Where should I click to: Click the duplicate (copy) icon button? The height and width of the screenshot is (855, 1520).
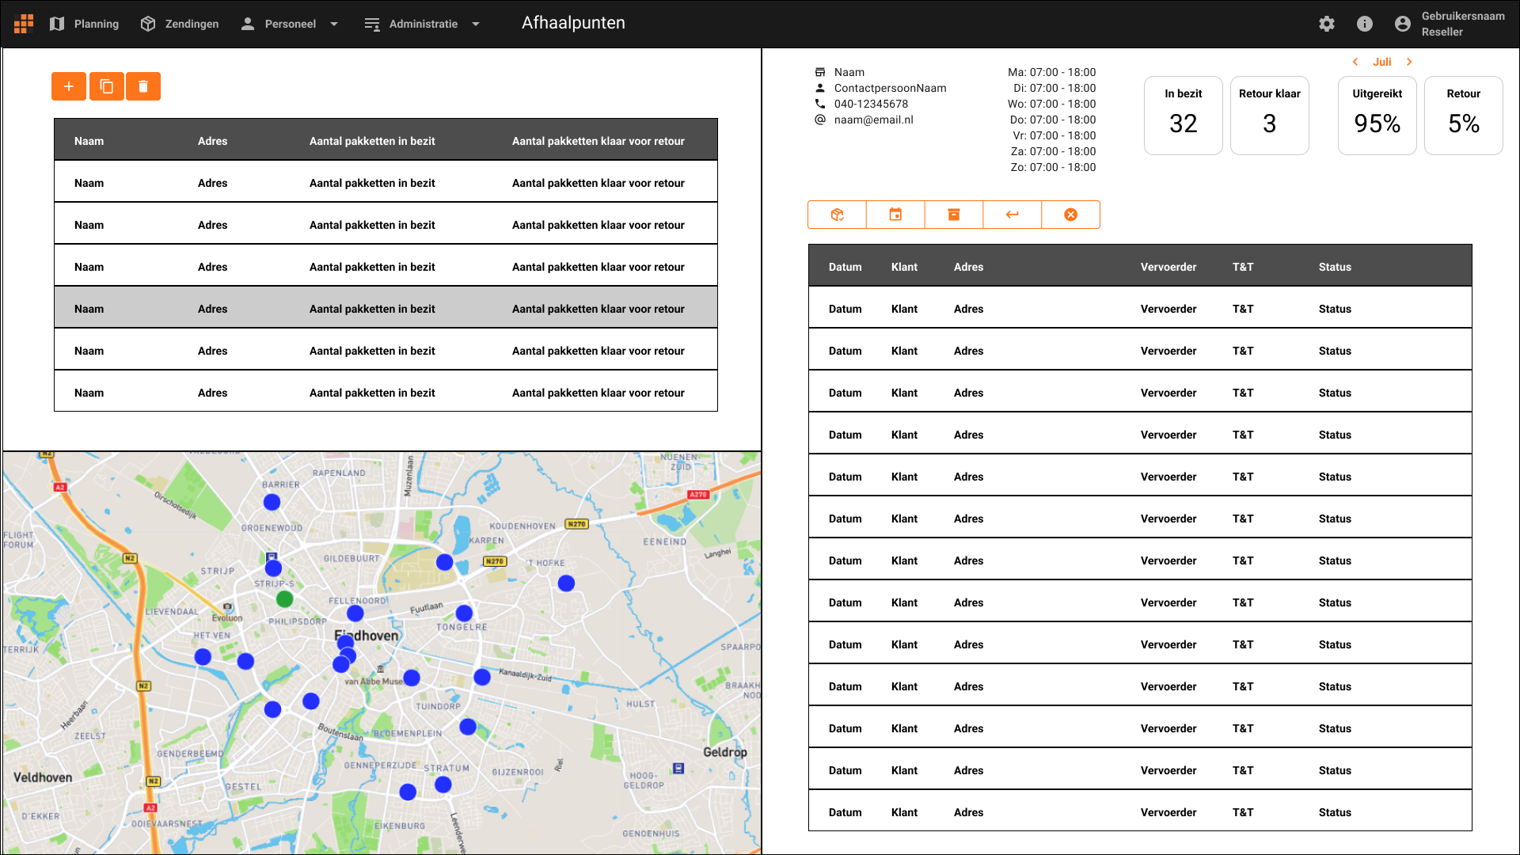pyautogui.click(x=106, y=86)
